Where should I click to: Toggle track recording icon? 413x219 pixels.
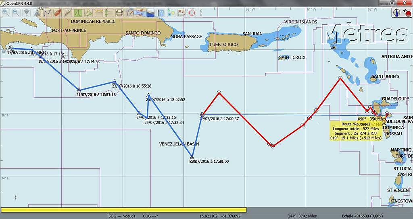click(140, 12)
